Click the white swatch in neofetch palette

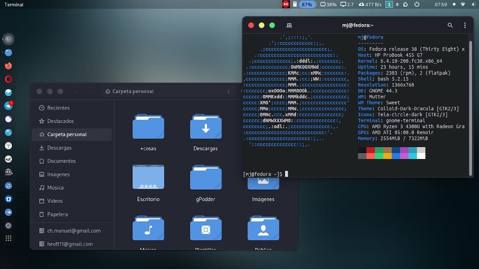pyautogui.click(x=421, y=156)
